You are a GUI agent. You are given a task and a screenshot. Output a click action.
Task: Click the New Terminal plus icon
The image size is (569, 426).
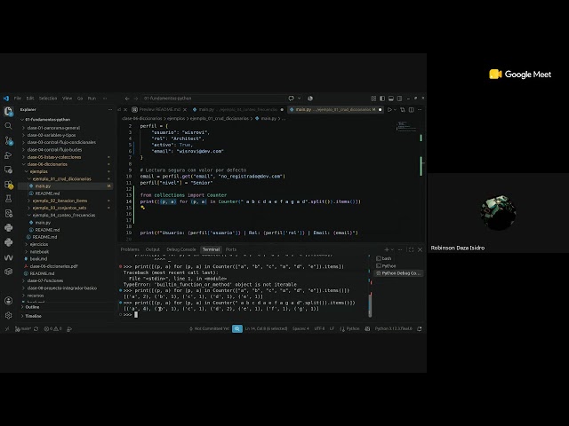(x=387, y=249)
